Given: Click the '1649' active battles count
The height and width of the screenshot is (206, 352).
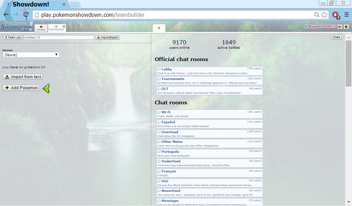Looking at the screenshot, I should (x=229, y=42).
